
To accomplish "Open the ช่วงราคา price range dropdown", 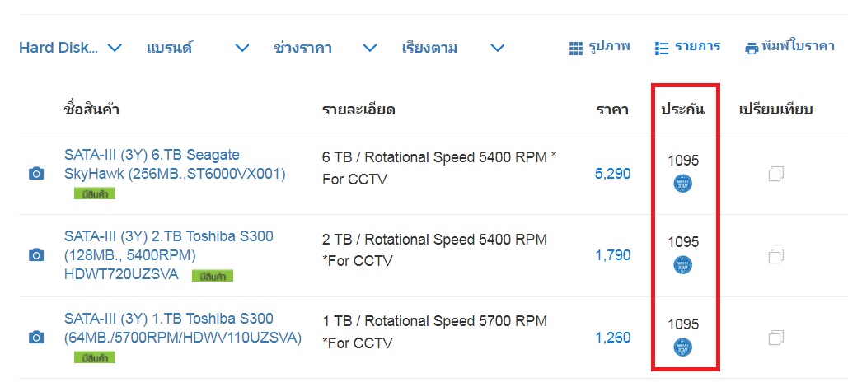I will (x=325, y=48).
